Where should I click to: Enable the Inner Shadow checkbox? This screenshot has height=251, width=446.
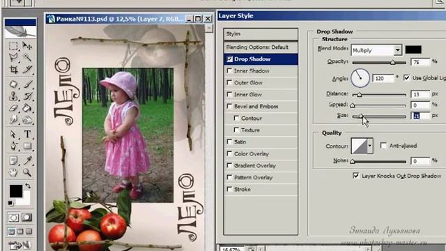tap(229, 70)
